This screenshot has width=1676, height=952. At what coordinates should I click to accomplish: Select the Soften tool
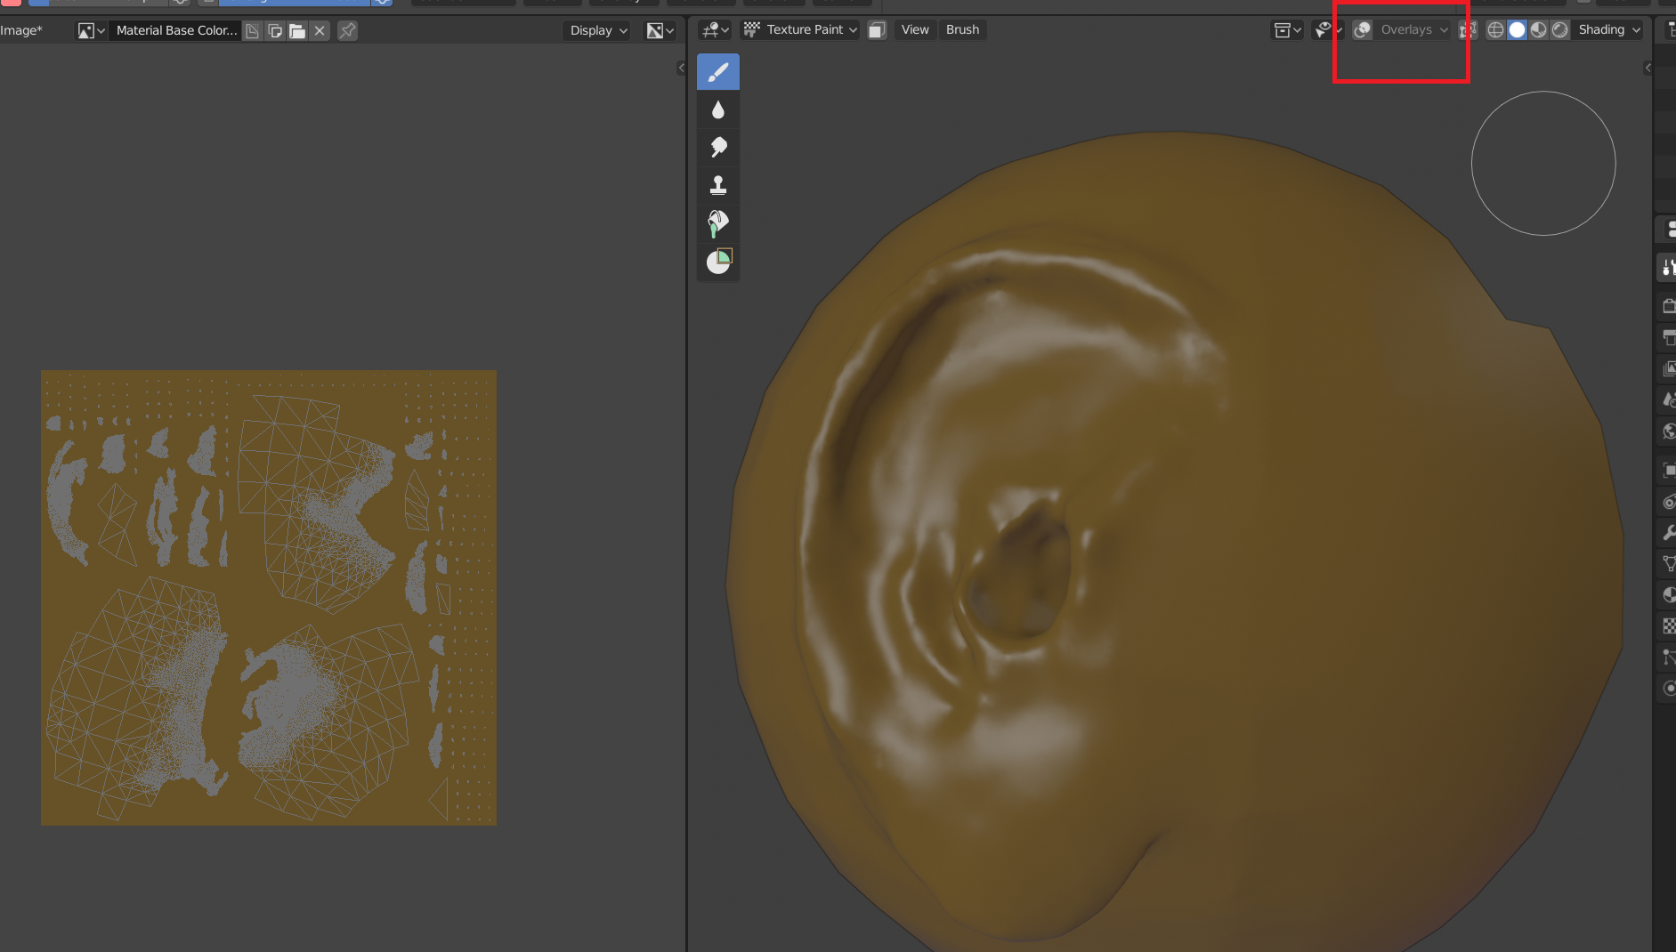718,109
